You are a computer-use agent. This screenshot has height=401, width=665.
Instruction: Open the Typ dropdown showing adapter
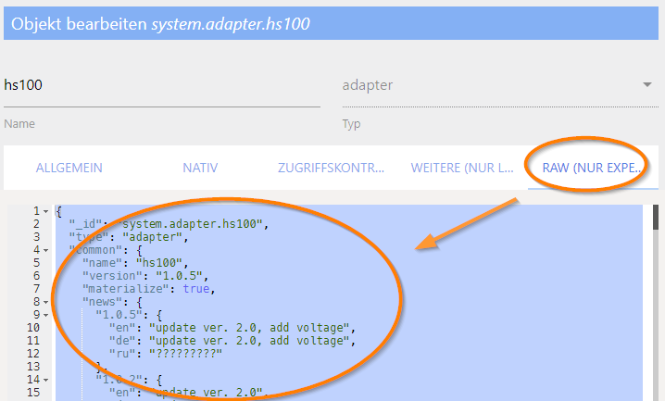500,85
